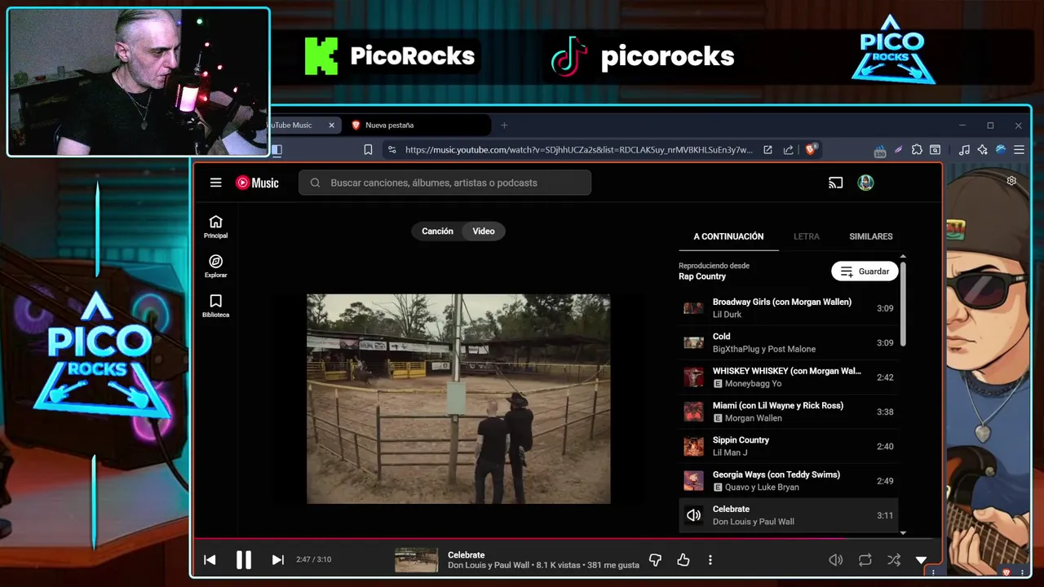Viewport: 1044px width, 587px height.
Task: Click the player bar song thumbnail
Action: 416,560
